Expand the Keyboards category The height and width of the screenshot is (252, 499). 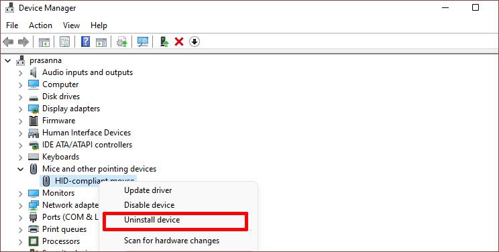pyautogui.click(x=20, y=157)
